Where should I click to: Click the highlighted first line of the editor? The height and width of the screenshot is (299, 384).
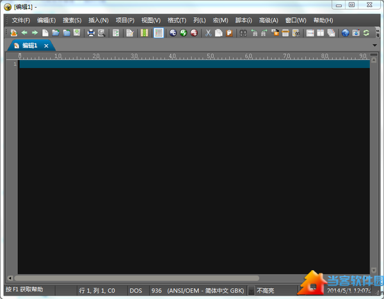195,64
